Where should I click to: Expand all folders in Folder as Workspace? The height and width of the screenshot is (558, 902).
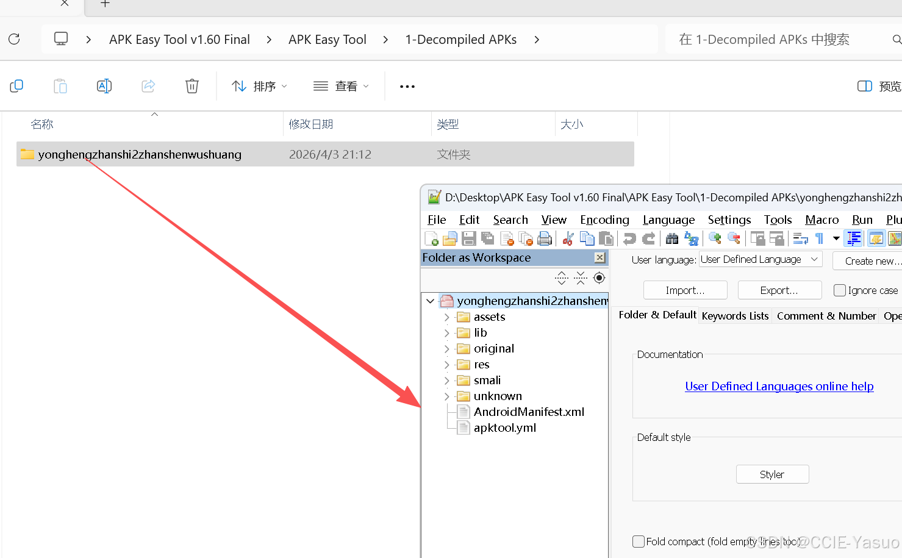(x=562, y=278)
